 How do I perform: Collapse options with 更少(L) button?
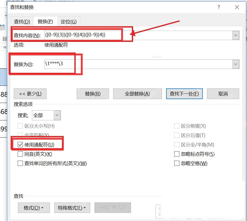(x=30, y=94)
